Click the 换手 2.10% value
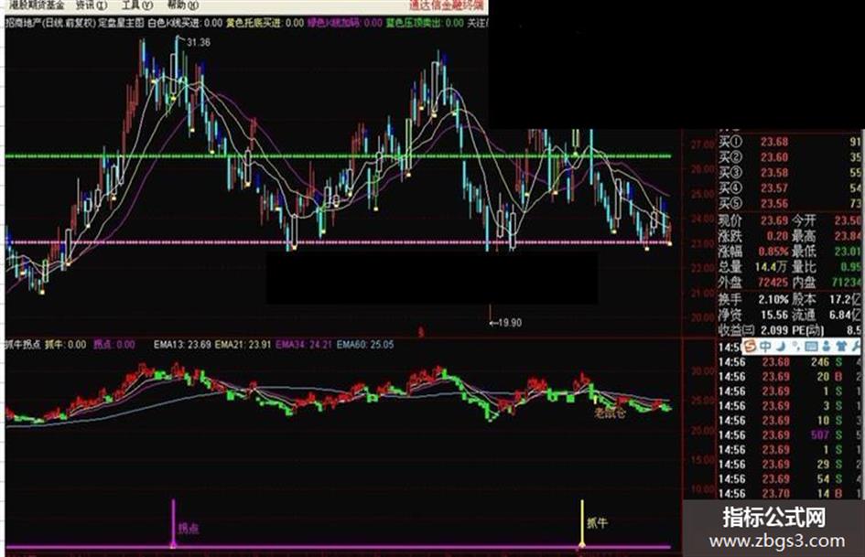865x557 pixels. pyautogui.click(x=773, y=300)
